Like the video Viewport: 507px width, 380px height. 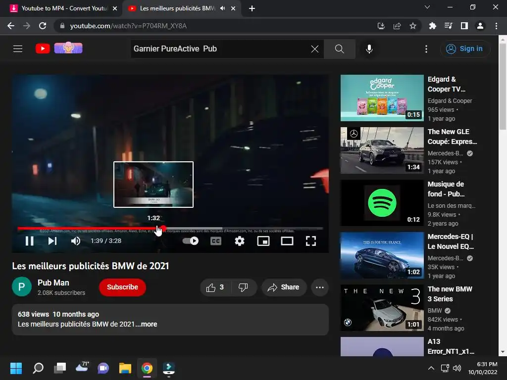(215, 287)
